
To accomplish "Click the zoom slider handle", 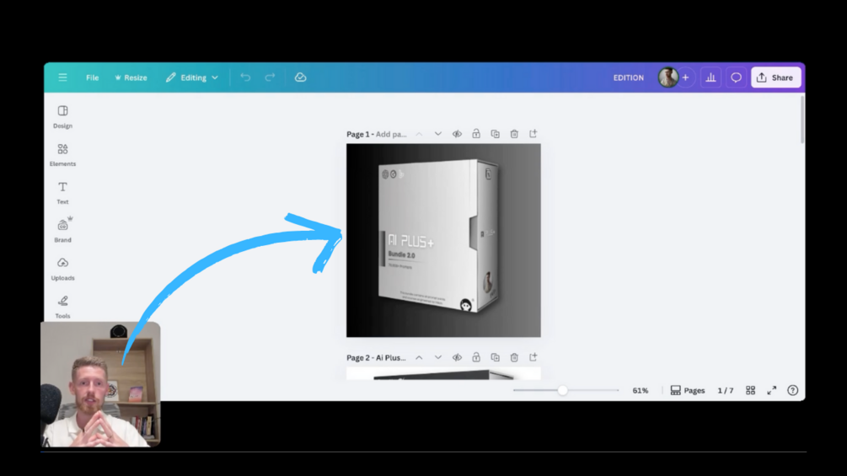I will [563, 390].
